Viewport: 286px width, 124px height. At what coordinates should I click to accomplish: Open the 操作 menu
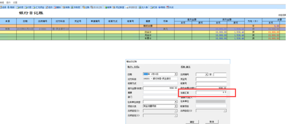click(x=9, y=3)
